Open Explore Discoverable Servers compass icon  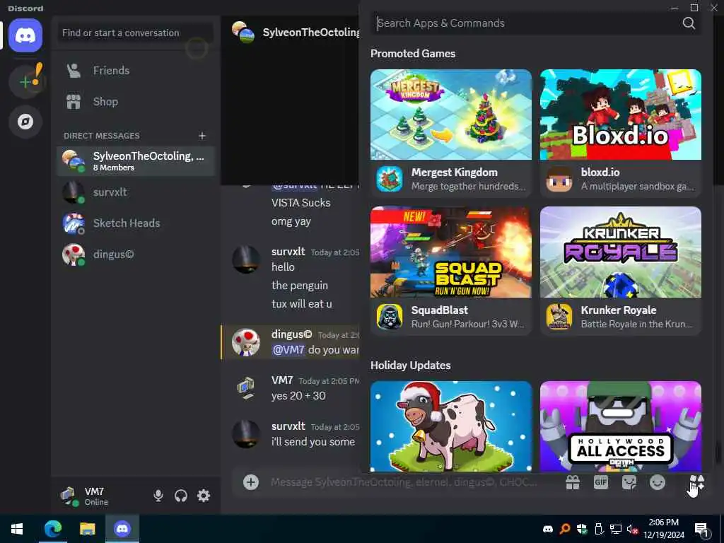pyautogui.click(x=25, y=122)
